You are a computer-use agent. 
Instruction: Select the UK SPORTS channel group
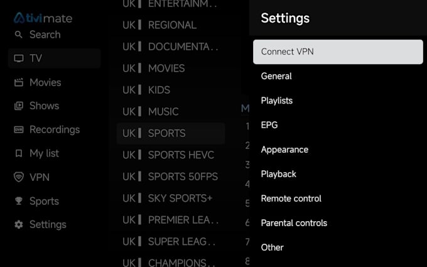tap(171, 133)
